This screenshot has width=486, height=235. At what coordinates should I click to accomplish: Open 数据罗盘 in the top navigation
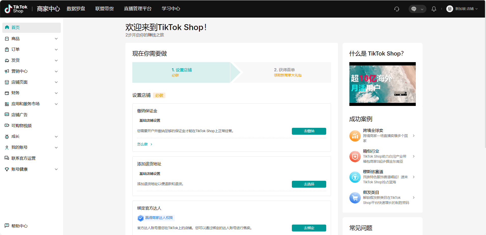coord(76,9)
